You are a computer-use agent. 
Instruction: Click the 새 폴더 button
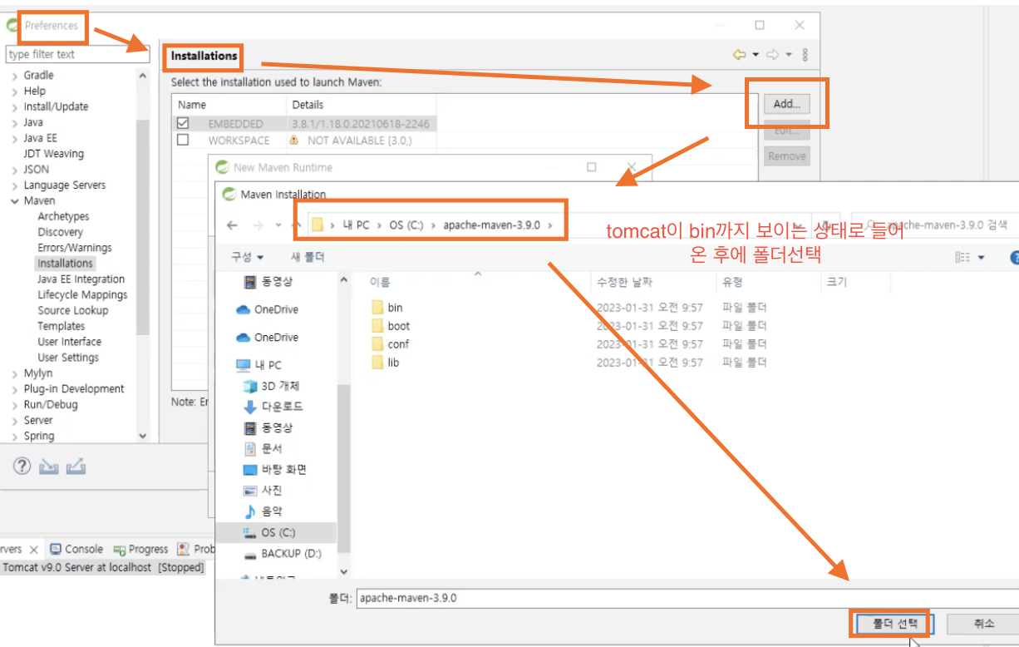[308, 257]
